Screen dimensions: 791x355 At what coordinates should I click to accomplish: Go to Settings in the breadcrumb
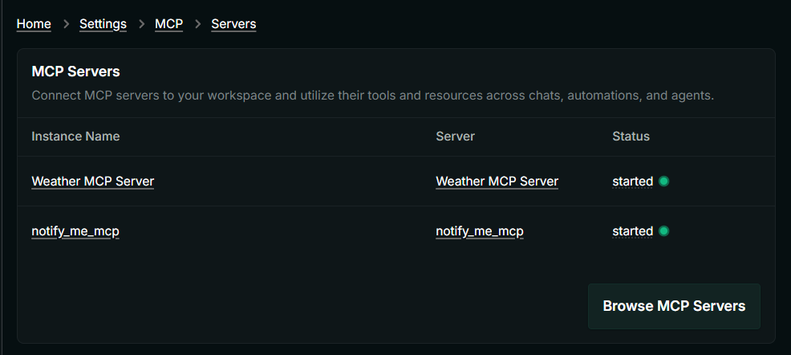tap(103, 24)
